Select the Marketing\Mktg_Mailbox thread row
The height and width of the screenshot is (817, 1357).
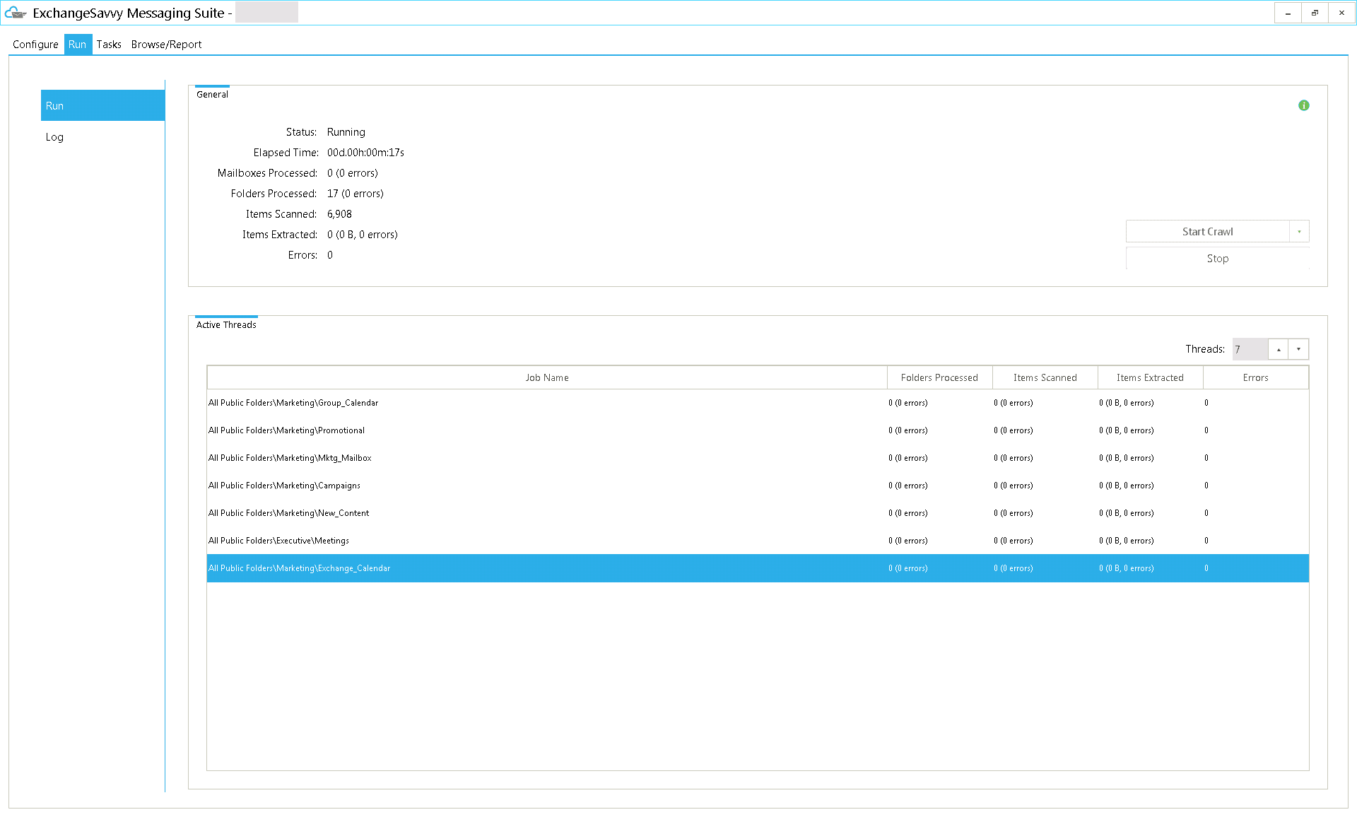[758, 458]
